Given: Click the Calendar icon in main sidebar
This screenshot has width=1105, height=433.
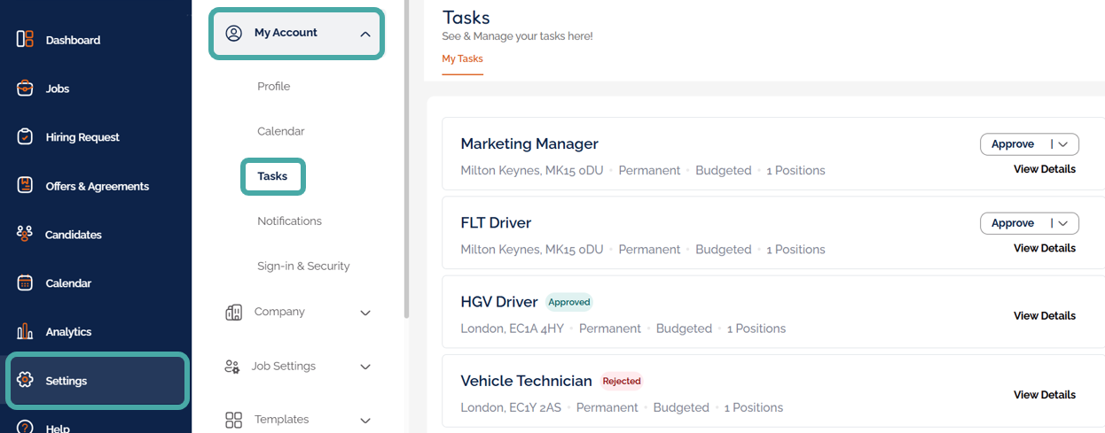Looking at the screenshot, I should pos(25,283).
